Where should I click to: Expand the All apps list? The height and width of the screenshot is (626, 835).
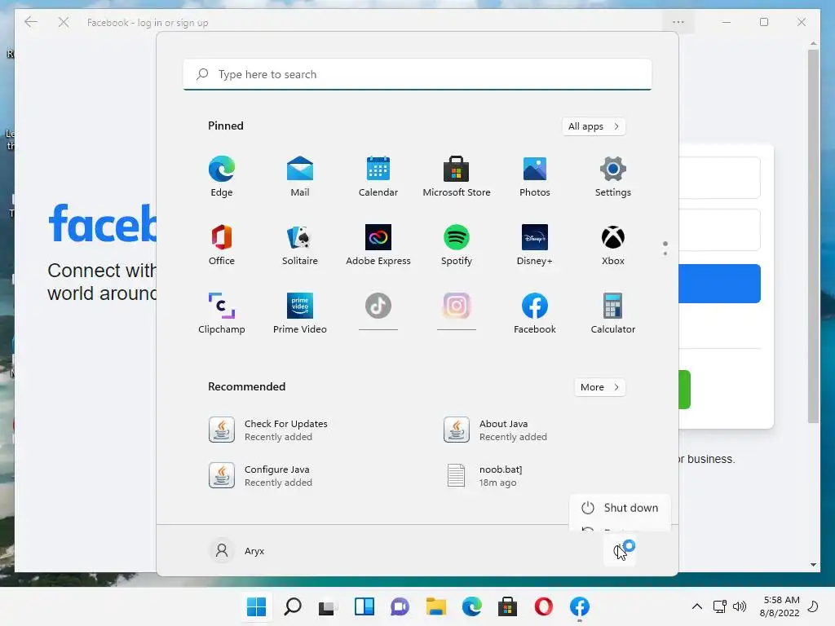(x=594, y=126)
